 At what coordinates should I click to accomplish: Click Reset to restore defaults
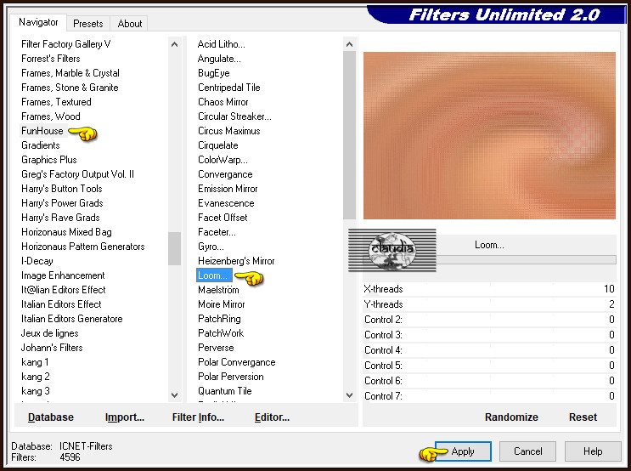tap(583, 417)
